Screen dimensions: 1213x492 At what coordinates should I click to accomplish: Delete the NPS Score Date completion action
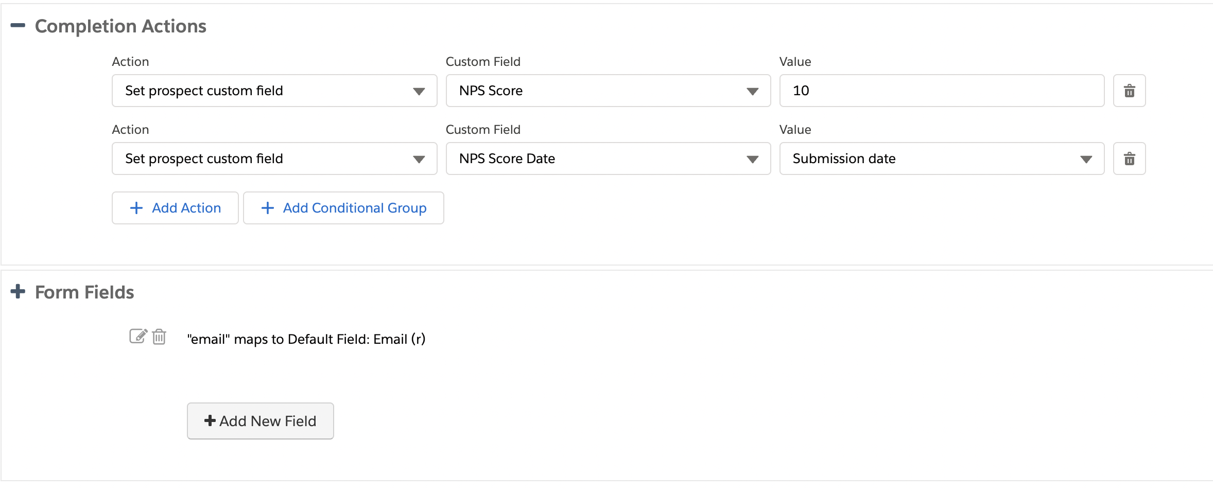1129,159
